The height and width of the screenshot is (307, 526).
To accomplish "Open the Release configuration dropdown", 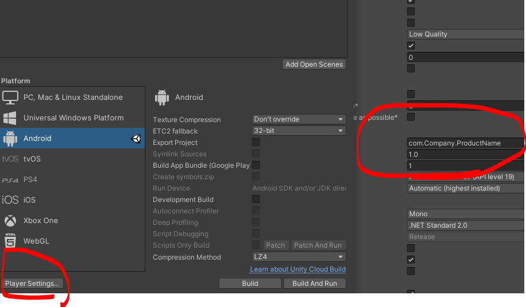I will [466, 237].
